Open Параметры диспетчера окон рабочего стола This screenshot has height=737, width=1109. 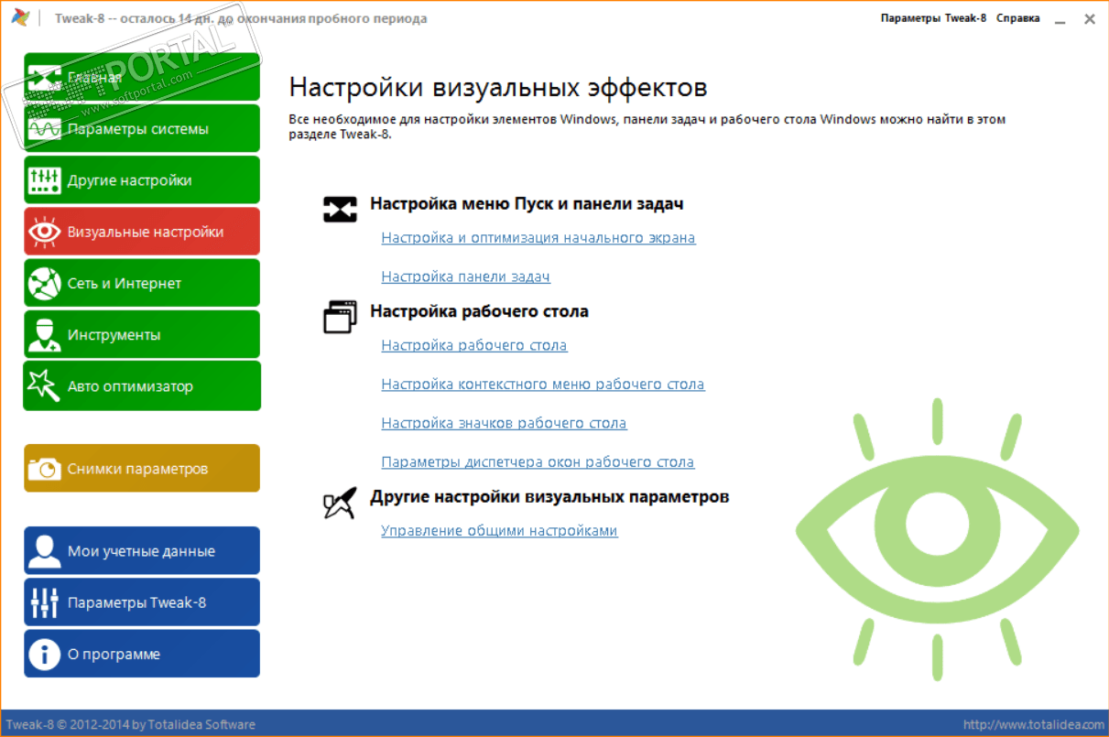[538, 462]
